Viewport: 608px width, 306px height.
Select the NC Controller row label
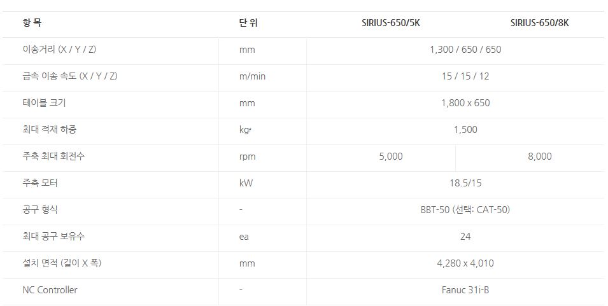coord(50,290)
